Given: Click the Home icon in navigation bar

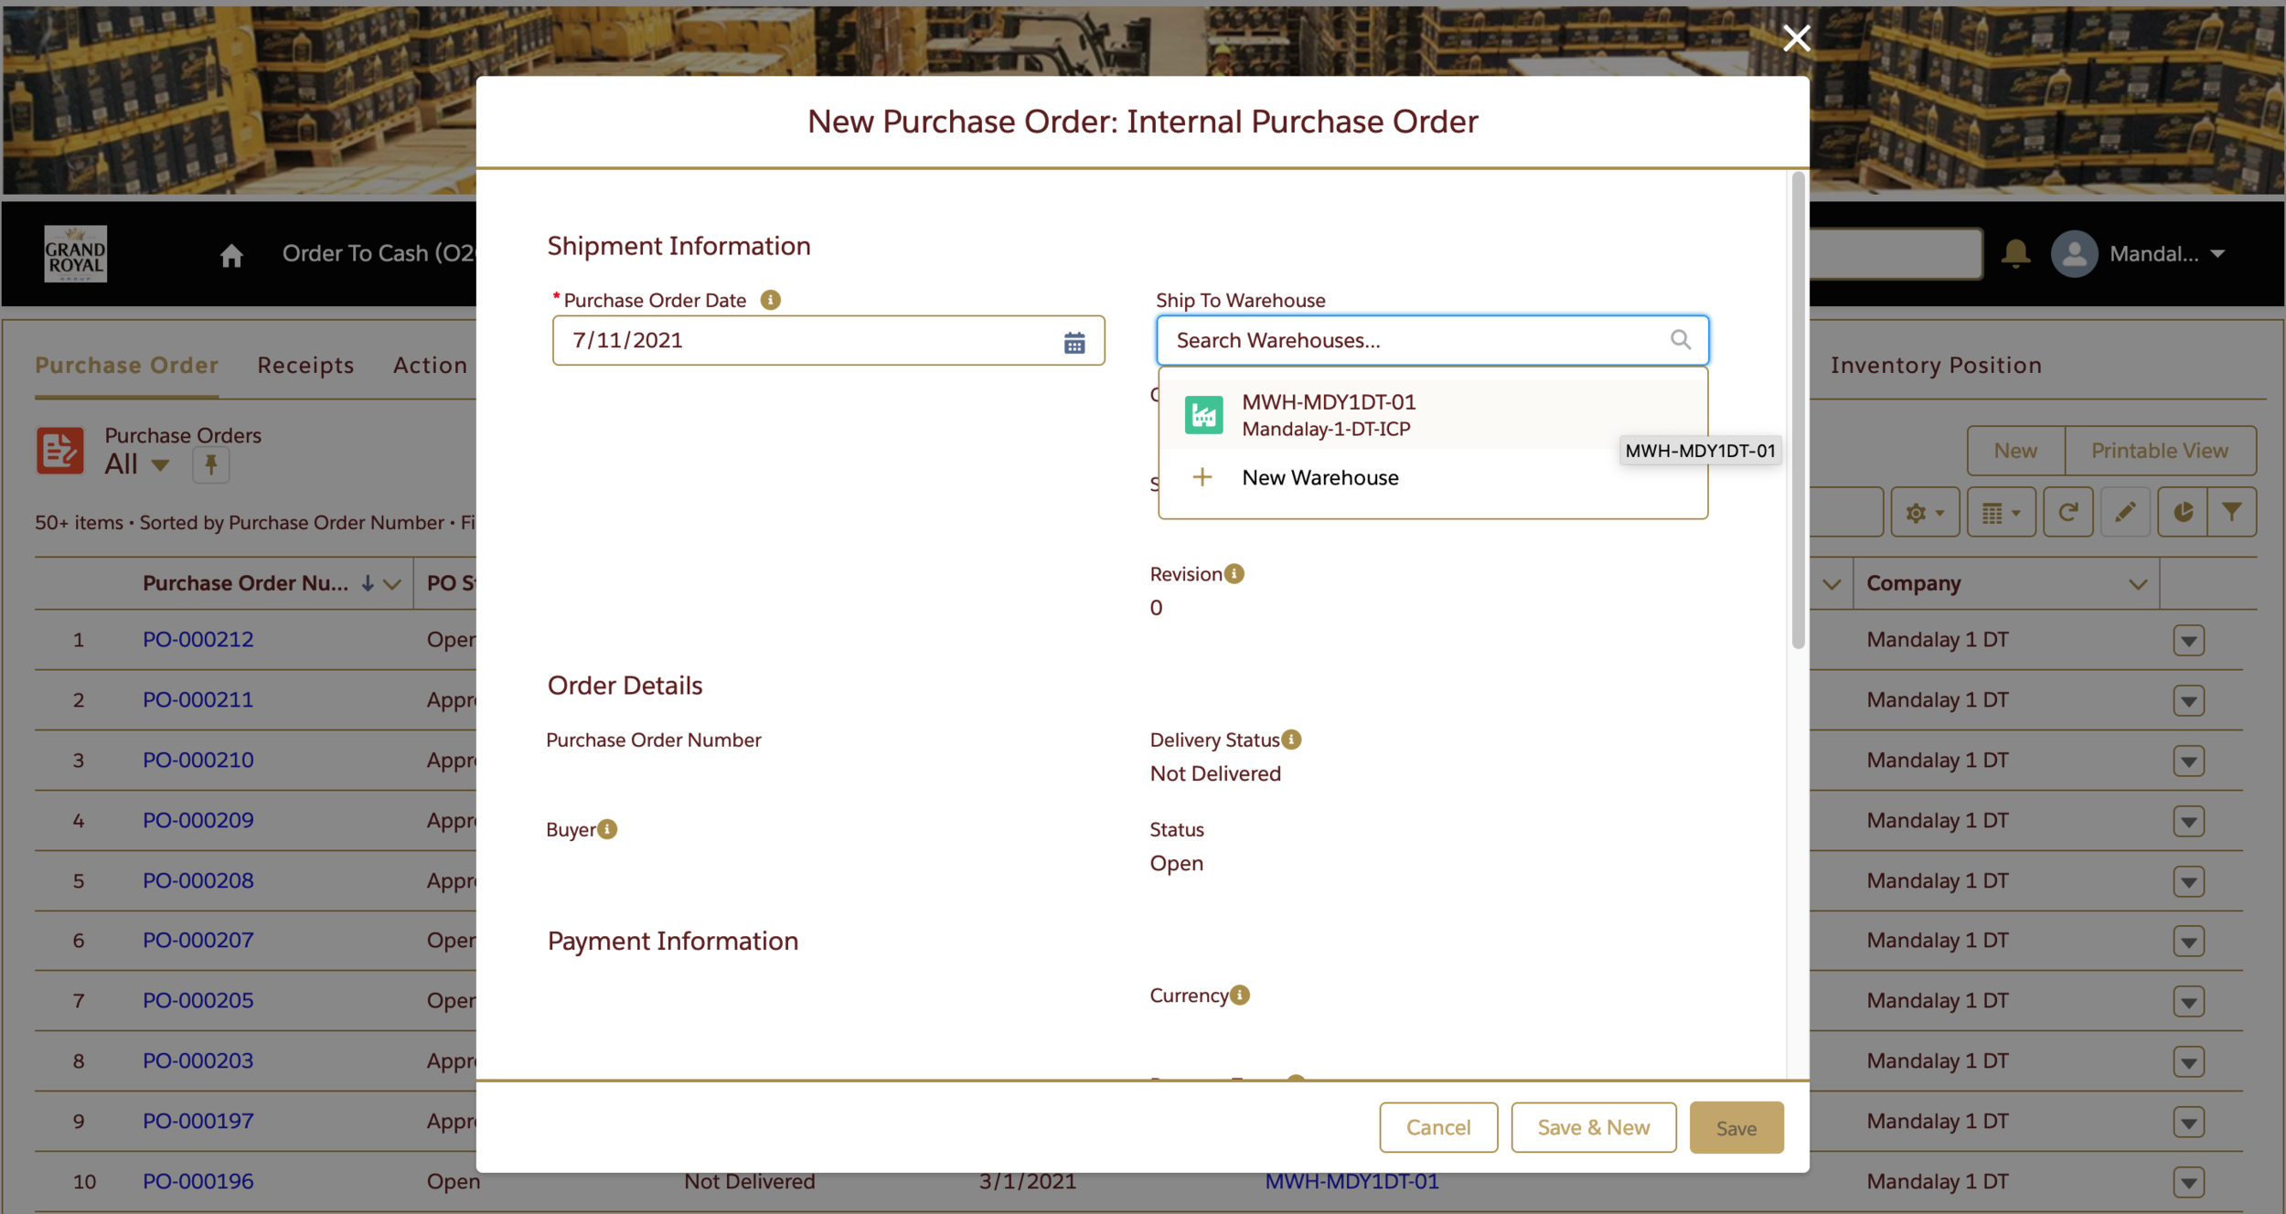Looking at the screenshot, I should tap(231, 255).
